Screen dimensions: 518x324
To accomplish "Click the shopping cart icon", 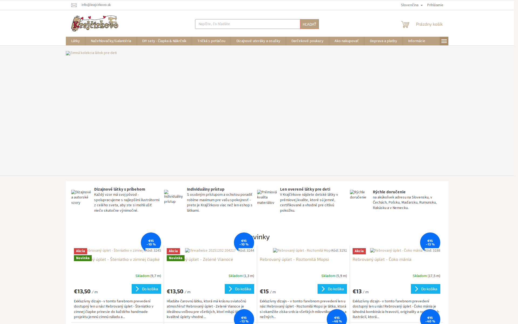I will [405, 24].
